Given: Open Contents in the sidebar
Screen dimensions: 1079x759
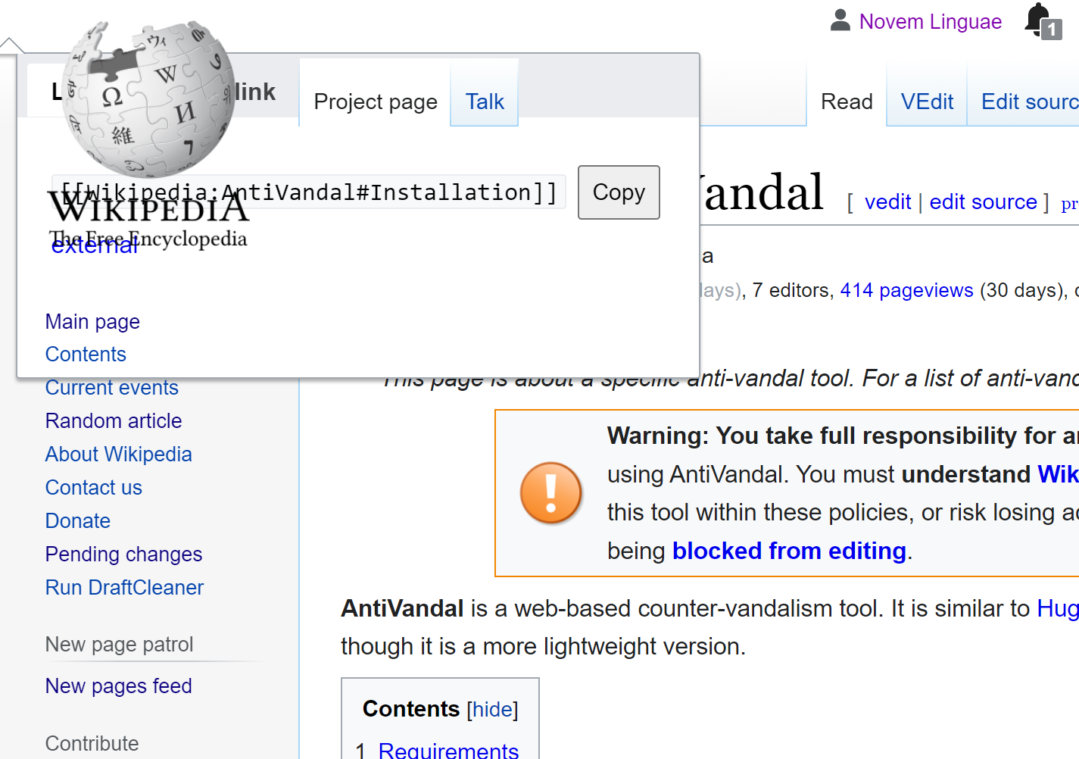Looking at the screenshot, I should (x=86, y=355).
